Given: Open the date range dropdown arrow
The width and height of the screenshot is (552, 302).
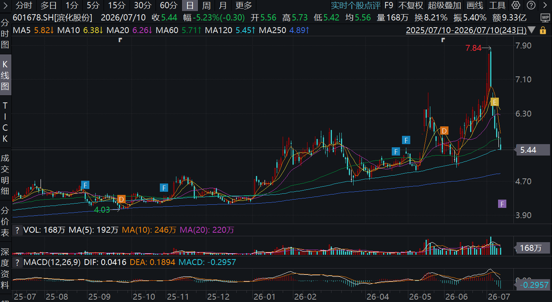Looking at the screenshot, I should pos(532,30).
